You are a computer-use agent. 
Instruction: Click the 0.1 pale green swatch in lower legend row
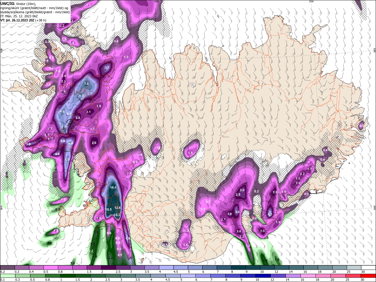(x=8, y=276)
